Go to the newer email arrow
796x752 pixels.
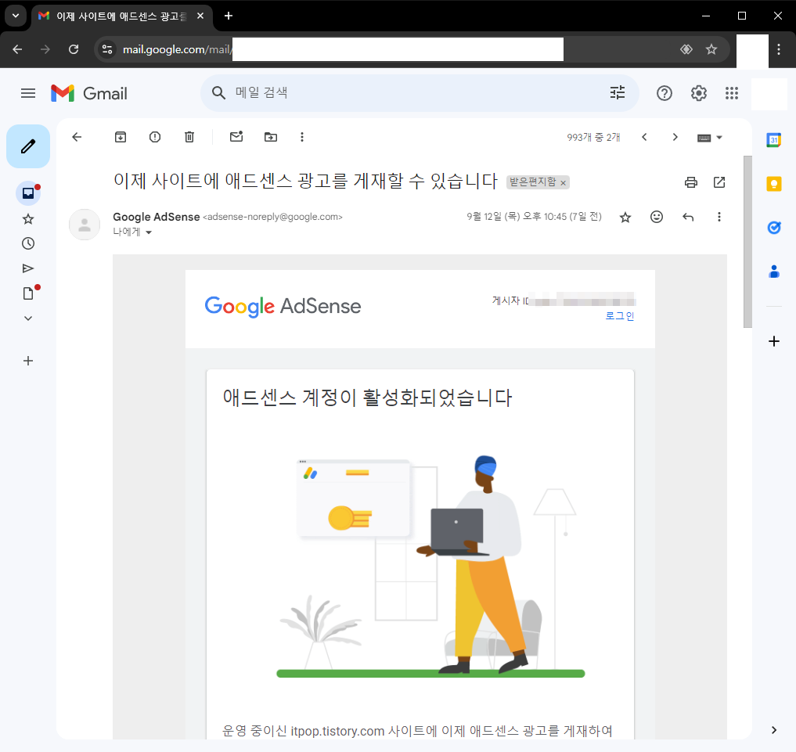[644, 137]
